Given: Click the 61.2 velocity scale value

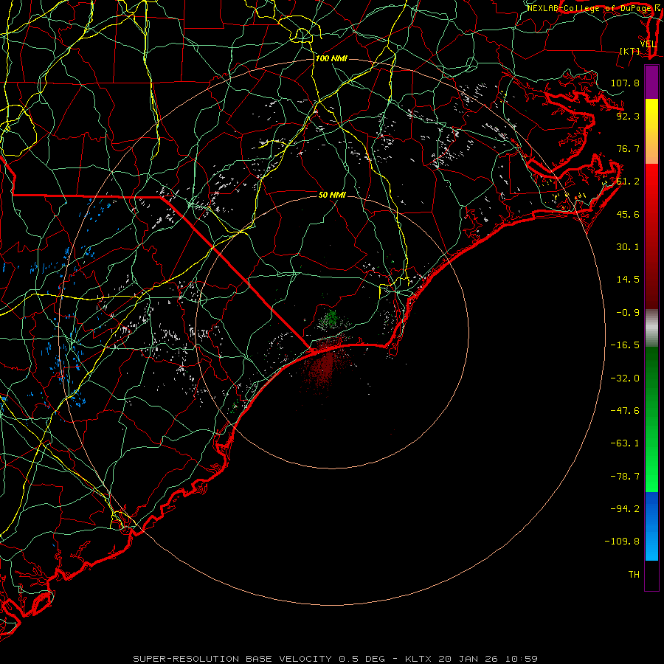Looking at the screenshot, I should tap(628, 181).
